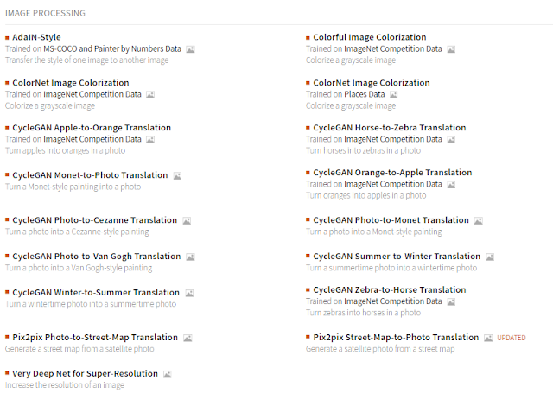Click 'Turn a photo into a Cezanne-style painting'
The image size is (553, 406).
pyautogui.click(x=77, y=232)
